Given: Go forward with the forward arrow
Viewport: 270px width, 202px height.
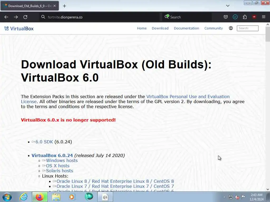Looking at the screenshot, I should 16,17.
